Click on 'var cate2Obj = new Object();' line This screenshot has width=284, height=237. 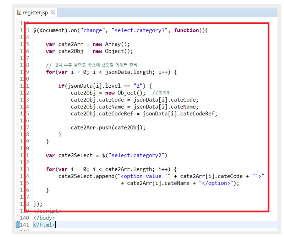pyautogui.click(x=89, y=51)
